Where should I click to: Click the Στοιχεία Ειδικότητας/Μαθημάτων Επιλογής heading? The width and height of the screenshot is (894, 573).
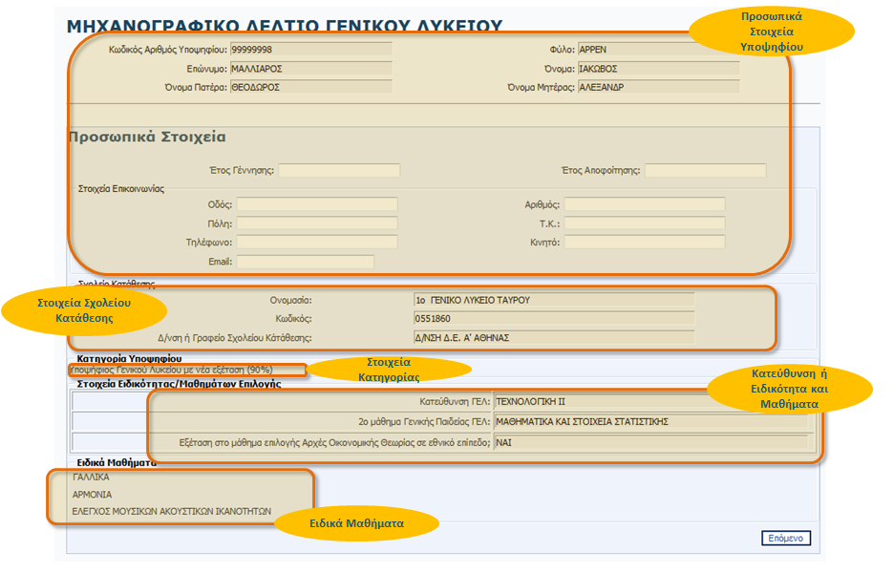coord(179,384)
